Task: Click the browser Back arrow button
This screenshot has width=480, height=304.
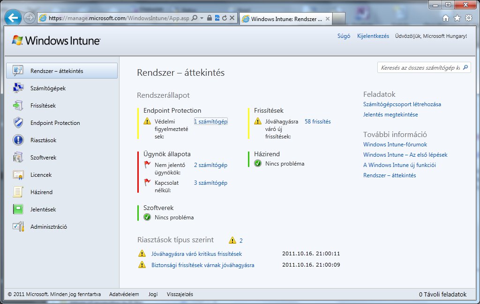Action: coord(13,18)
